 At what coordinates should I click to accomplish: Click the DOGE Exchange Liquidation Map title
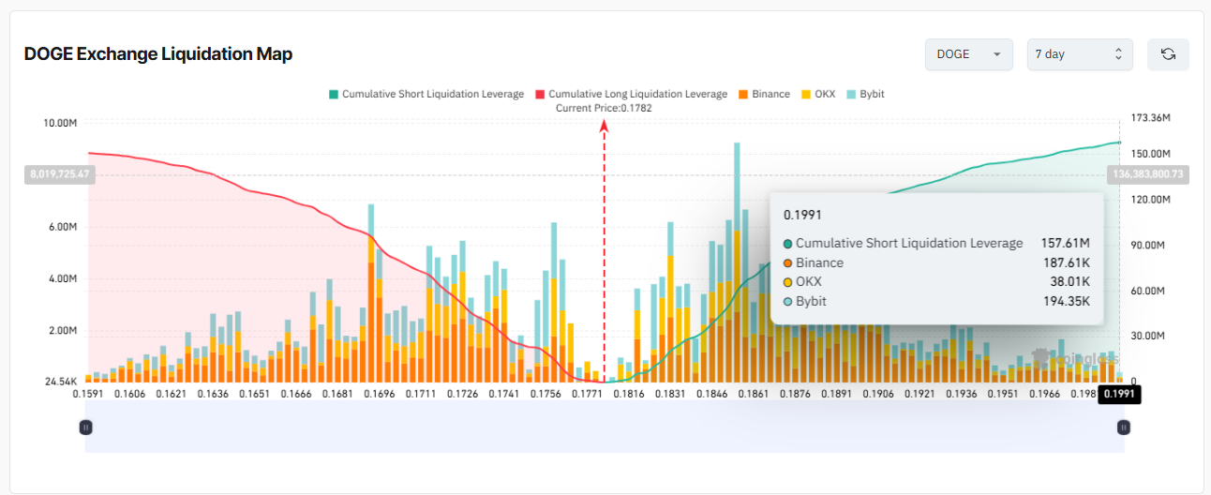158,54
